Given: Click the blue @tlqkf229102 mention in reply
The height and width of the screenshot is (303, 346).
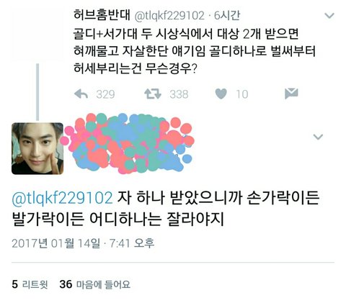Looking at the screenshot, I should click(x=62, y=199).
